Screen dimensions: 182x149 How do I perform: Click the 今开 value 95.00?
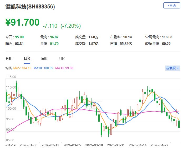19,37
